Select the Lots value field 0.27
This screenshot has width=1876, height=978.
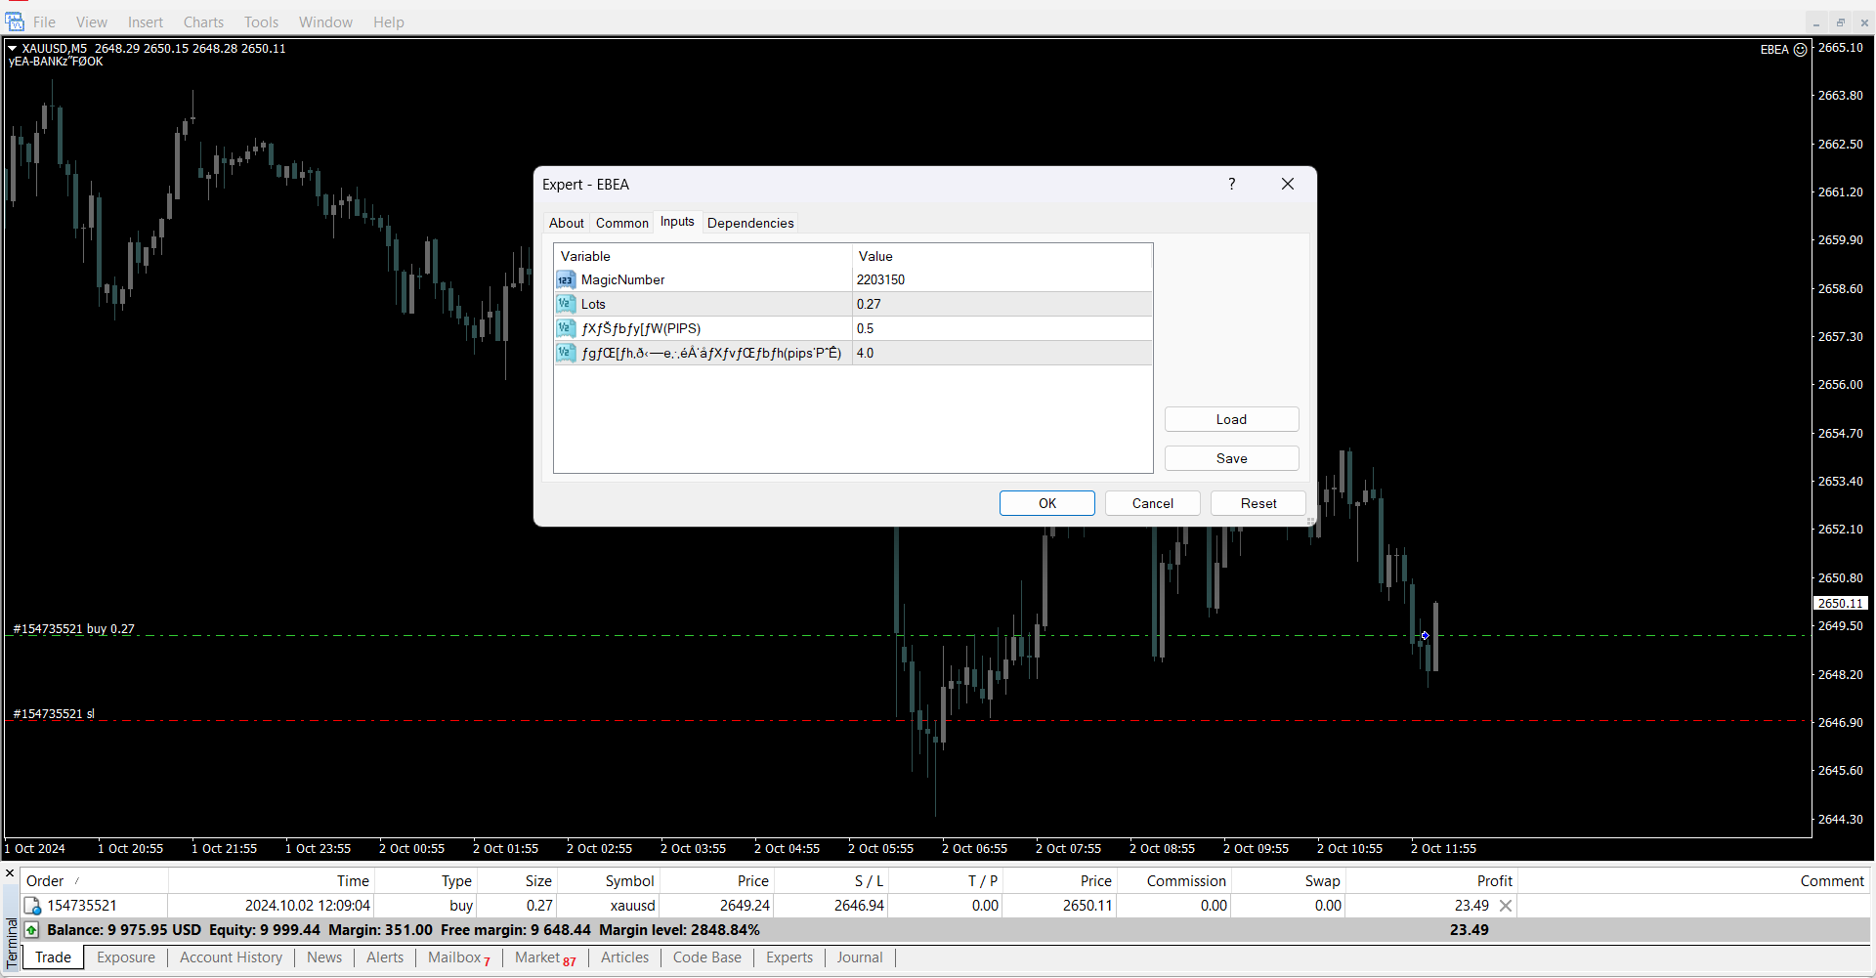(1002, 304)
